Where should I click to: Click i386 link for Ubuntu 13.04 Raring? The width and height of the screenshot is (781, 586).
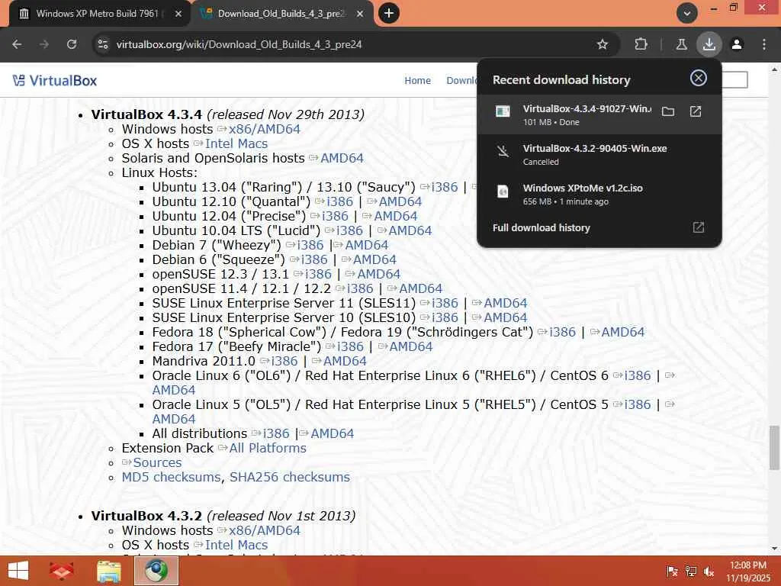pos(445,187)
